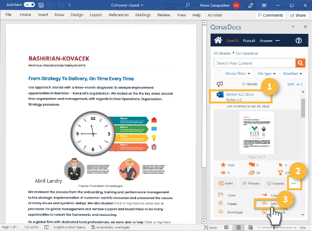Click the QorusDocs home icon
312x231 pixels.
click(218, 40)
